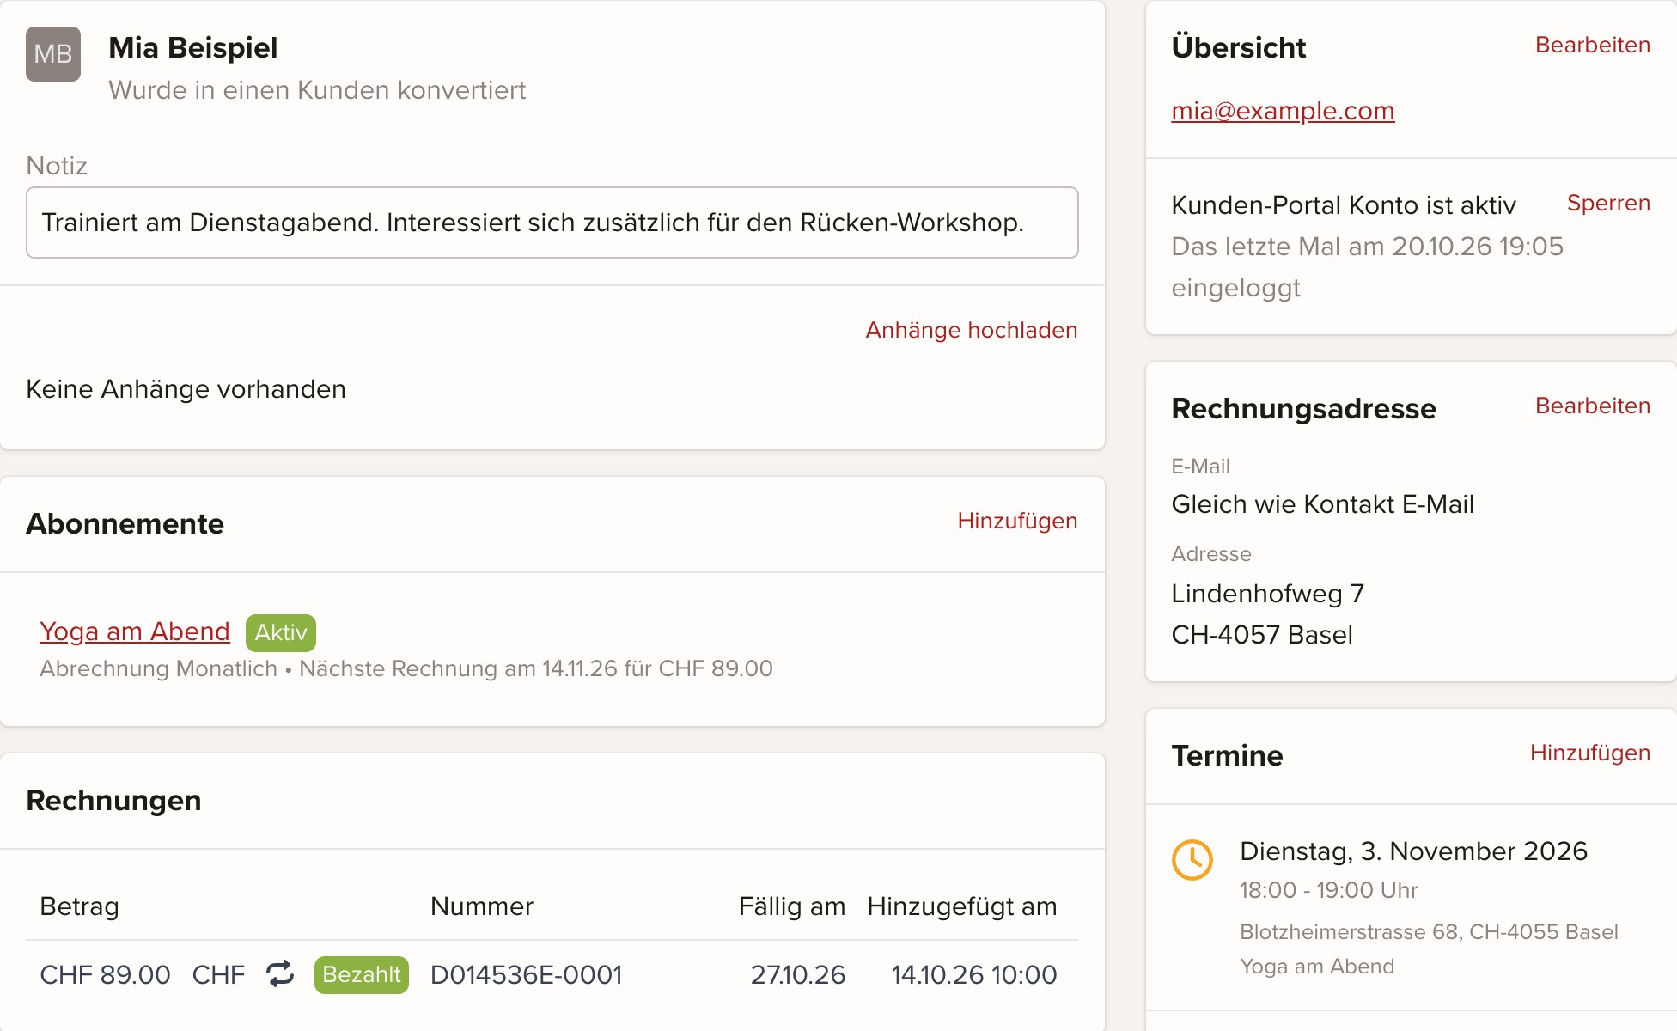The height and width of the screenshot is (1031, 1677).
Task: Click the Nummer column header
Action: (x=482, y=906)
